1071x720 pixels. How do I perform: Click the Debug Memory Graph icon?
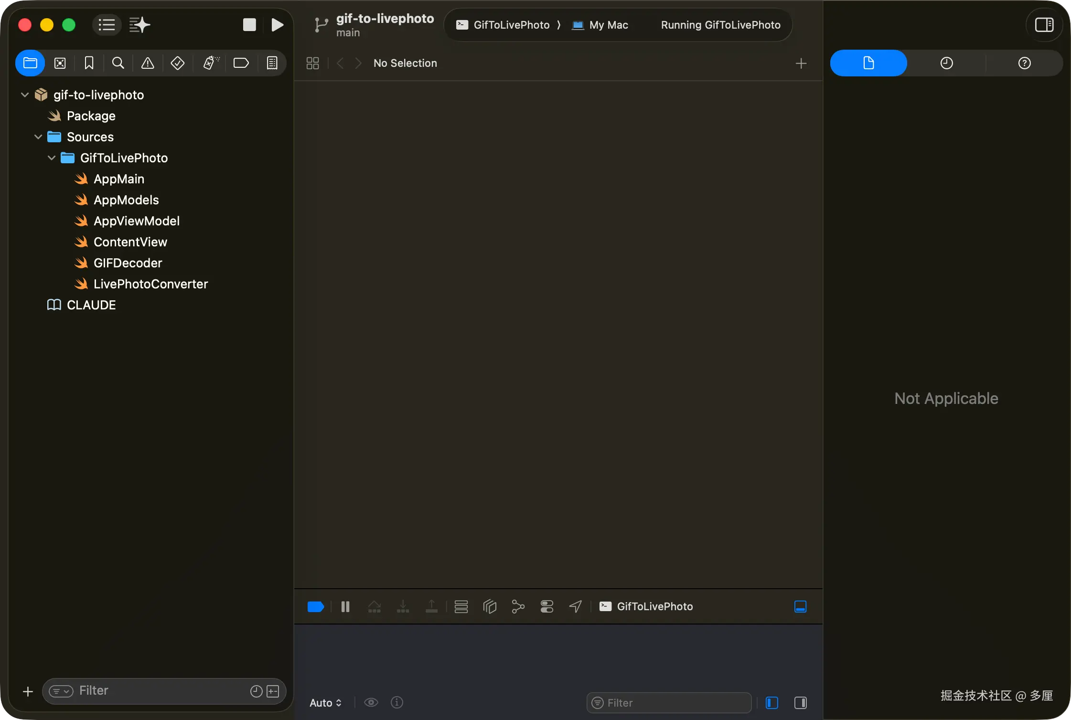click(518, 606)
